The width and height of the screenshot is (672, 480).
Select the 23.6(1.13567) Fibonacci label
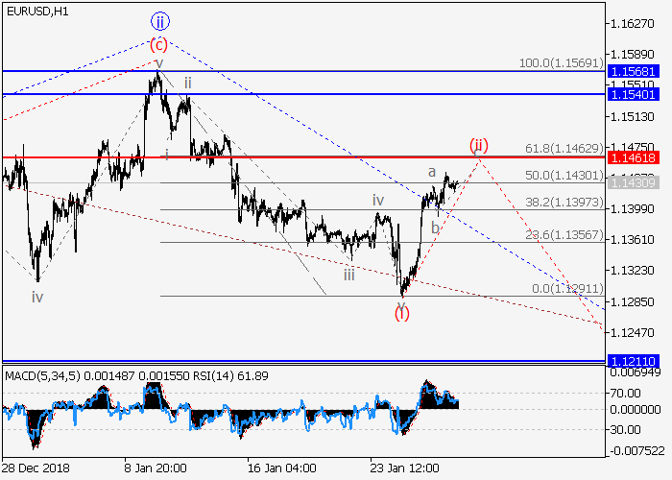point(564,234)
